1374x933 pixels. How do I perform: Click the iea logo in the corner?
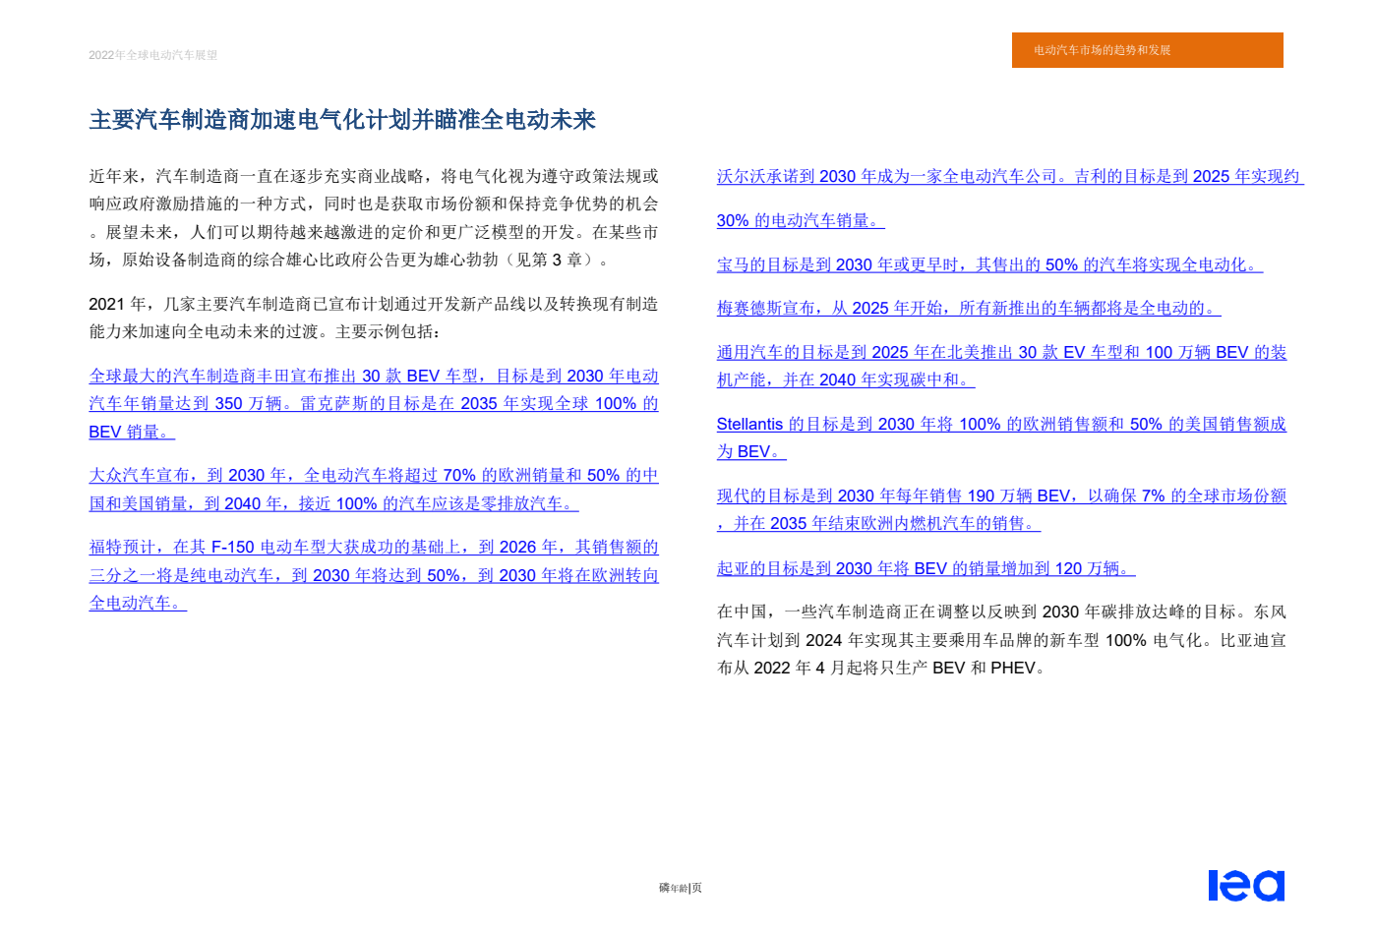(1245, 885)
